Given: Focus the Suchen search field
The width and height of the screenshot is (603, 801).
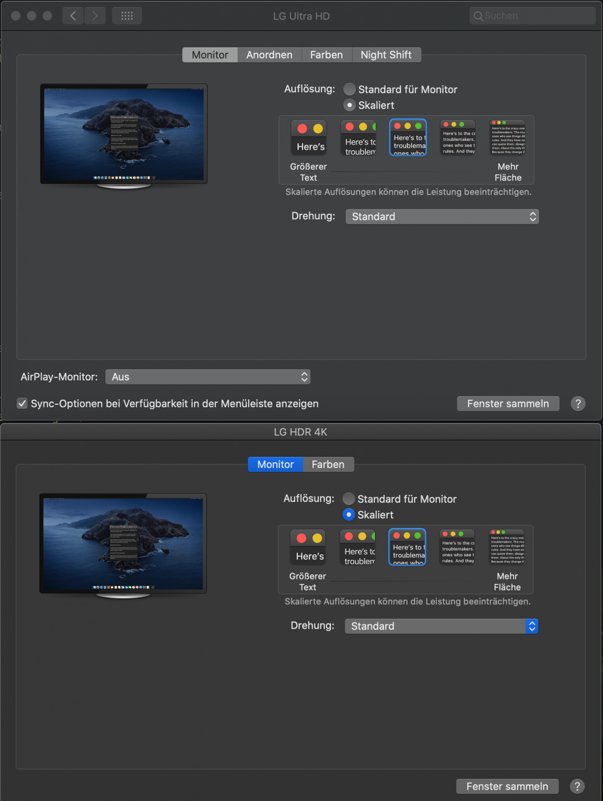Looking at the screenshot, I should (x=533, y=16).
